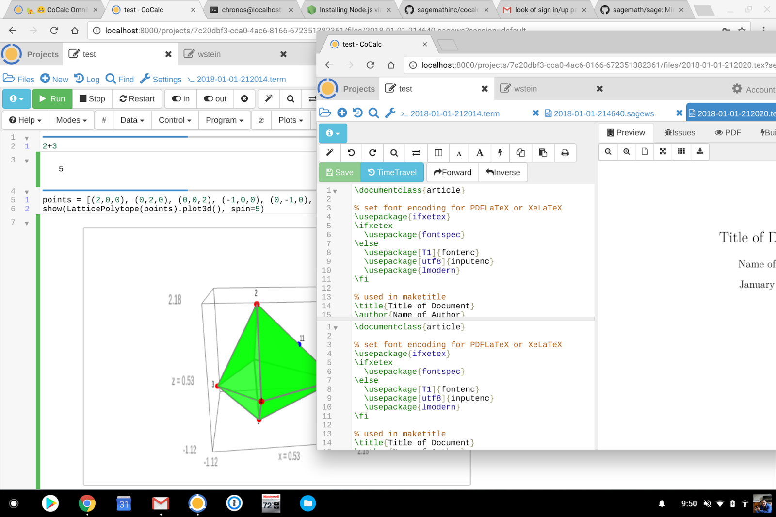Open the Data dropdown menu

tap(131, 120)
